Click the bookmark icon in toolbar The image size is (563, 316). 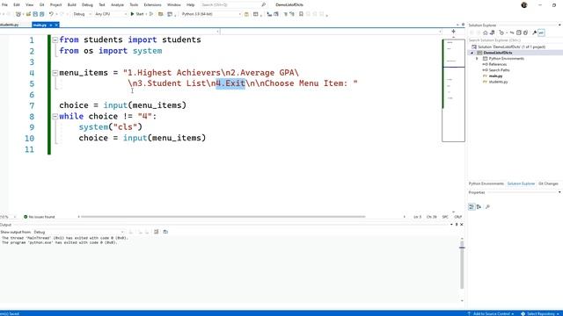tap(301, 14)
